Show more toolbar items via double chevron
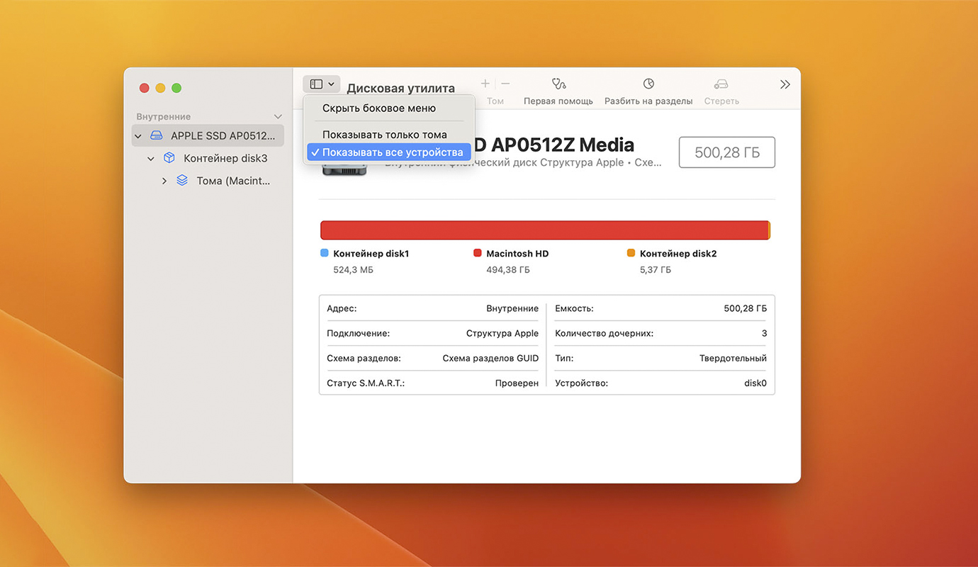The image size is (978, 567). (x=785, y=84)
